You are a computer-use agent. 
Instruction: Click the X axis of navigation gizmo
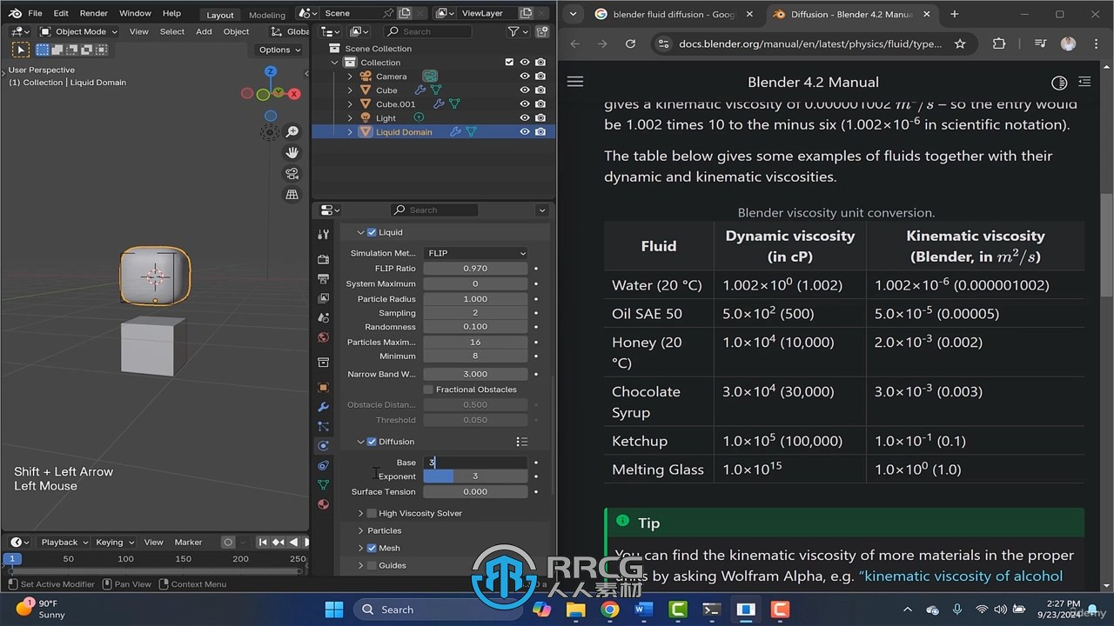[x=294, y=94]
